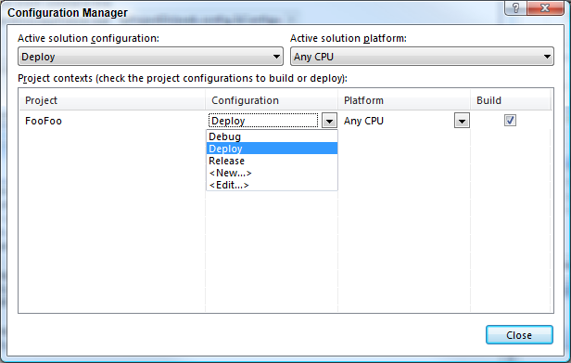Collapse the FooFoo configuration dropdown arrow

[329, 121]
